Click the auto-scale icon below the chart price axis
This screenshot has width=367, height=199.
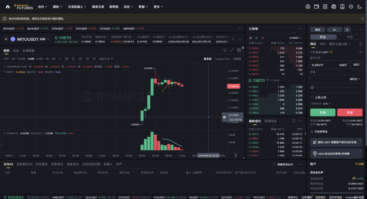point(236,155)
